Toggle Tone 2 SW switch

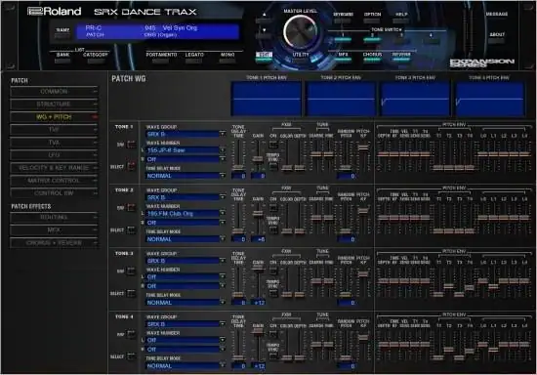tap(131, 208)
